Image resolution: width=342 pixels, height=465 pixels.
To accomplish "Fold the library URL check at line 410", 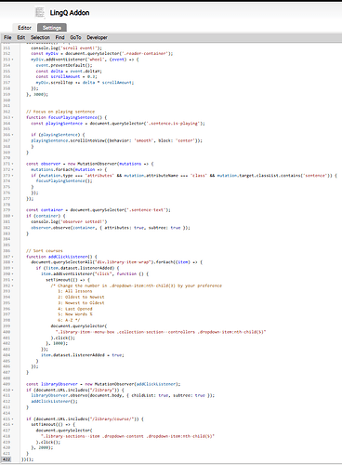I will [13, 390].
